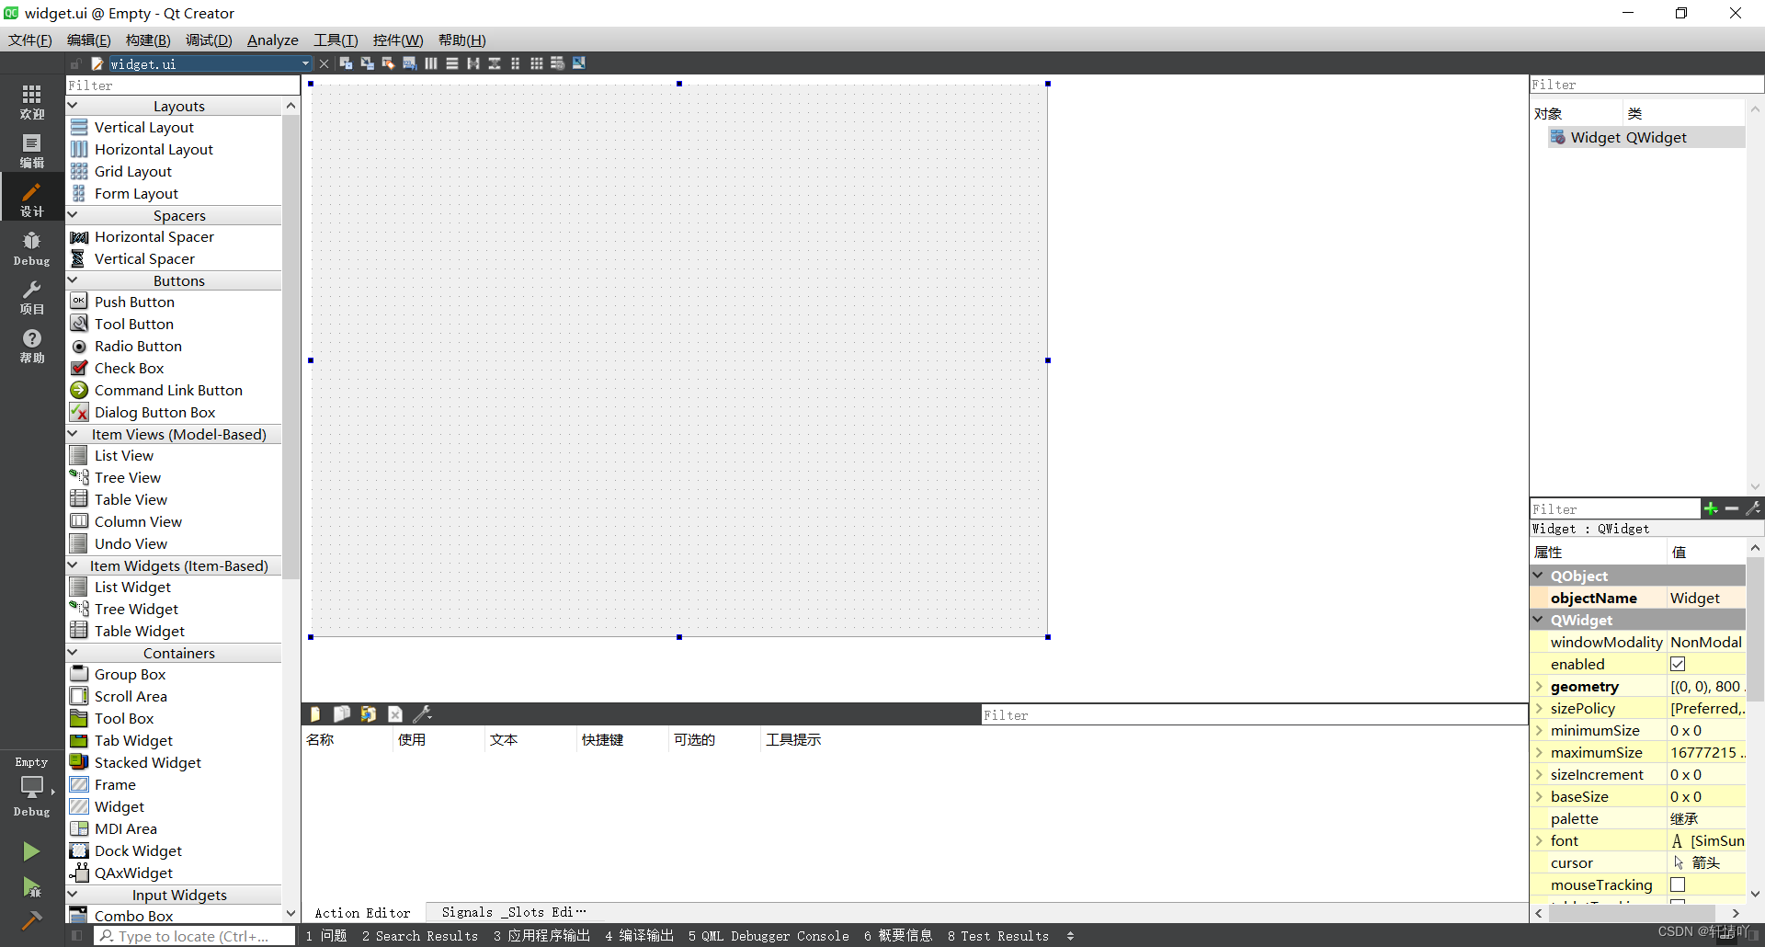The image size is (1765, 947).
Task: Click the property editor Filter field
Action: (x=1615, y=508)
